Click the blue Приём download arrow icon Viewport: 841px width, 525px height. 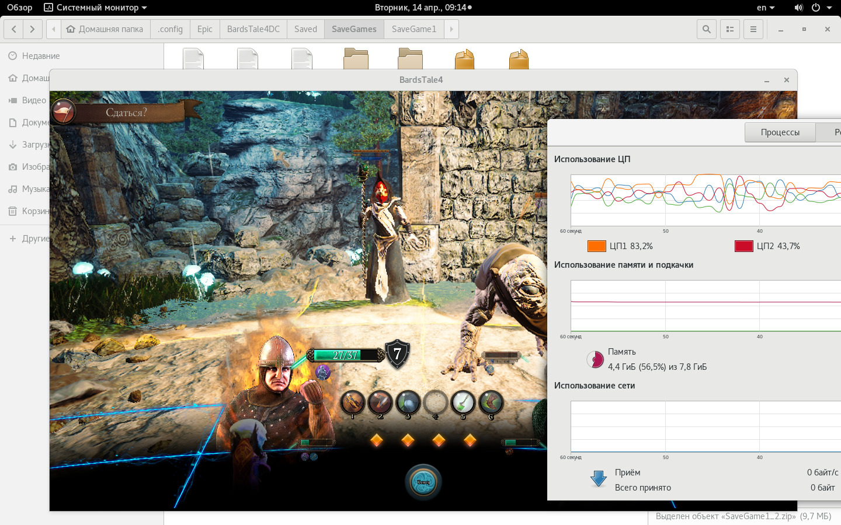coord(599,479)
